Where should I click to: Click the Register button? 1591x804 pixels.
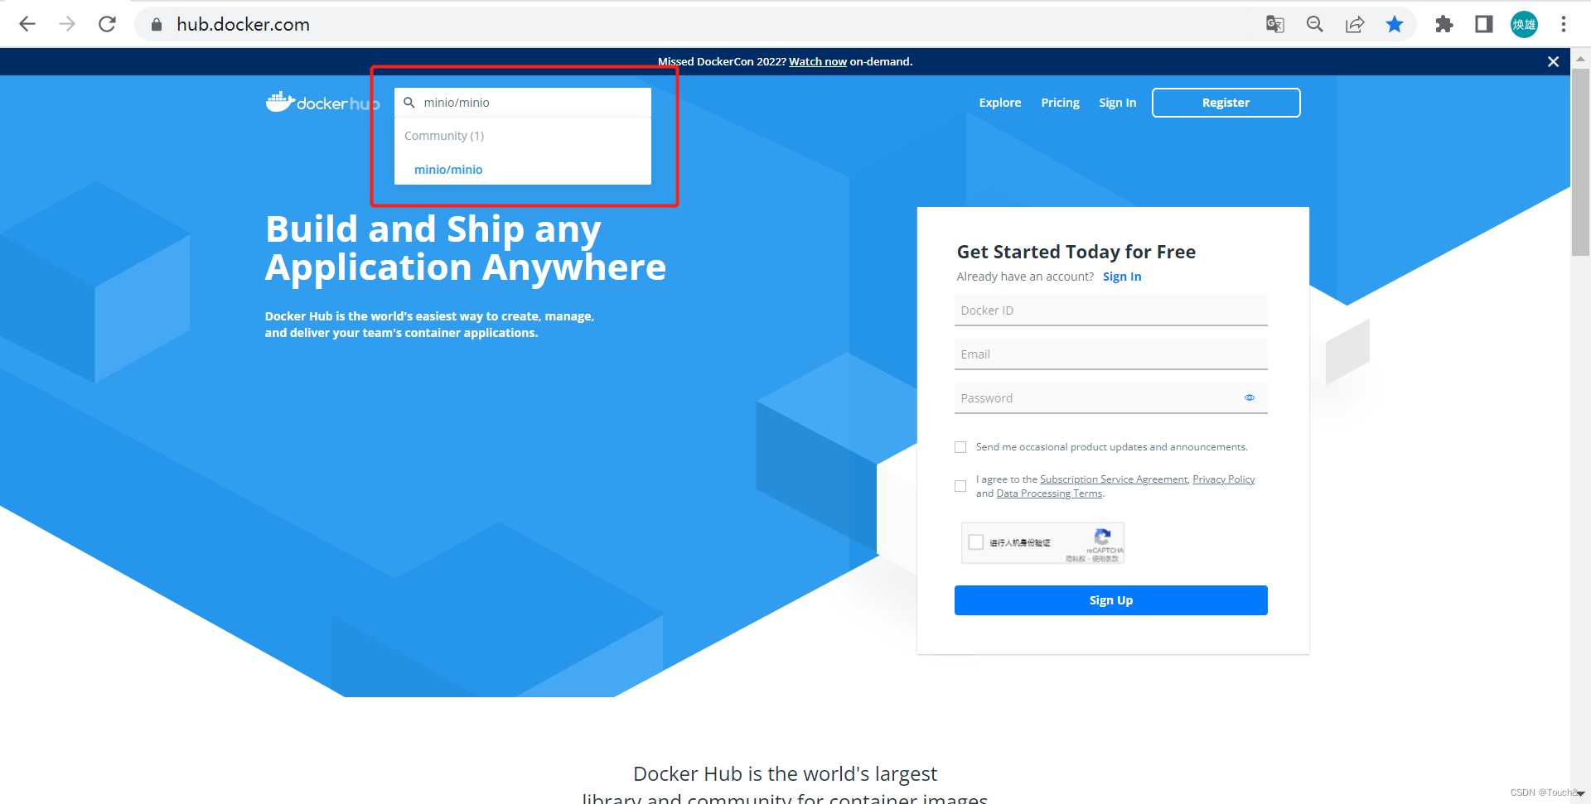1226,103
